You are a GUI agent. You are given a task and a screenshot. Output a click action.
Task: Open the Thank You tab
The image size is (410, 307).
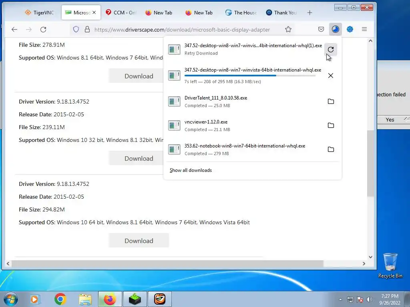pos(281,12)
